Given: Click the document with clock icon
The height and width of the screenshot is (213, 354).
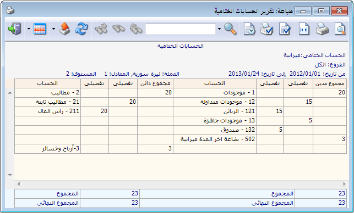Looking at the screenshot, I should (249, 29).
